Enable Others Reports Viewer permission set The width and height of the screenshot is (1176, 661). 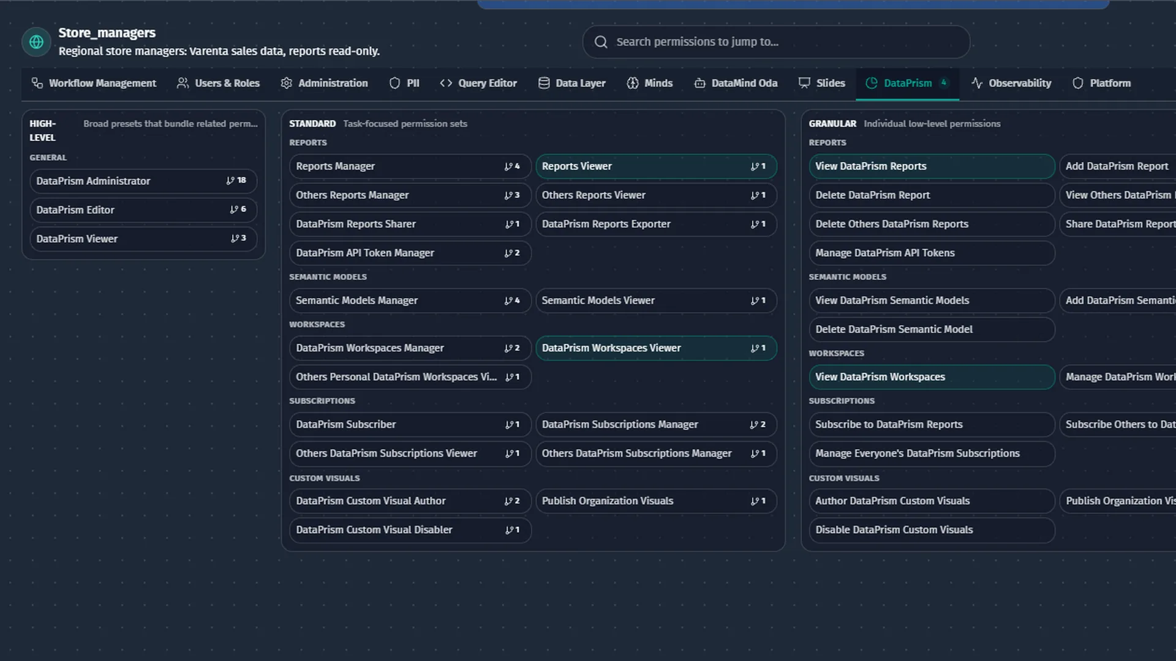[656, 195]
